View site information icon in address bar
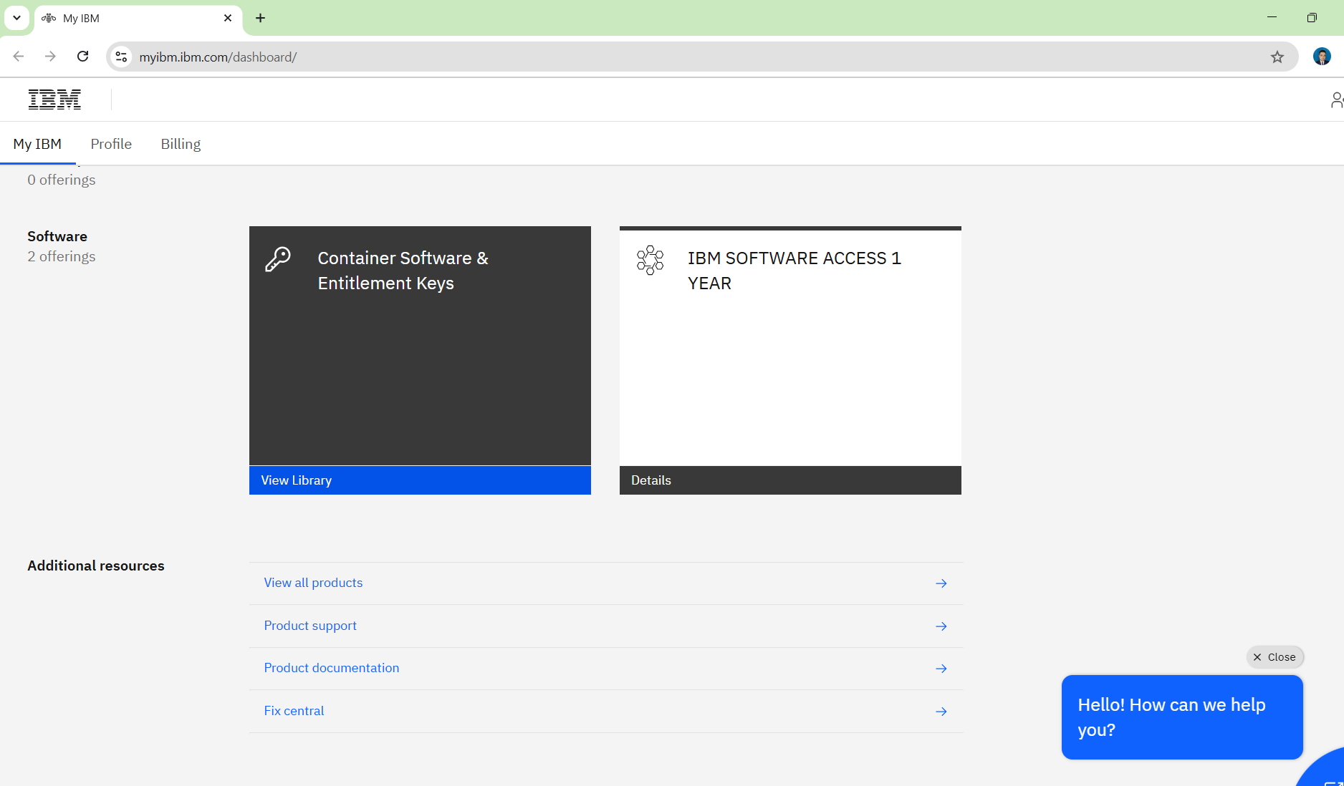This screenshot has height=786, width=1344. [x=122, y=57]
